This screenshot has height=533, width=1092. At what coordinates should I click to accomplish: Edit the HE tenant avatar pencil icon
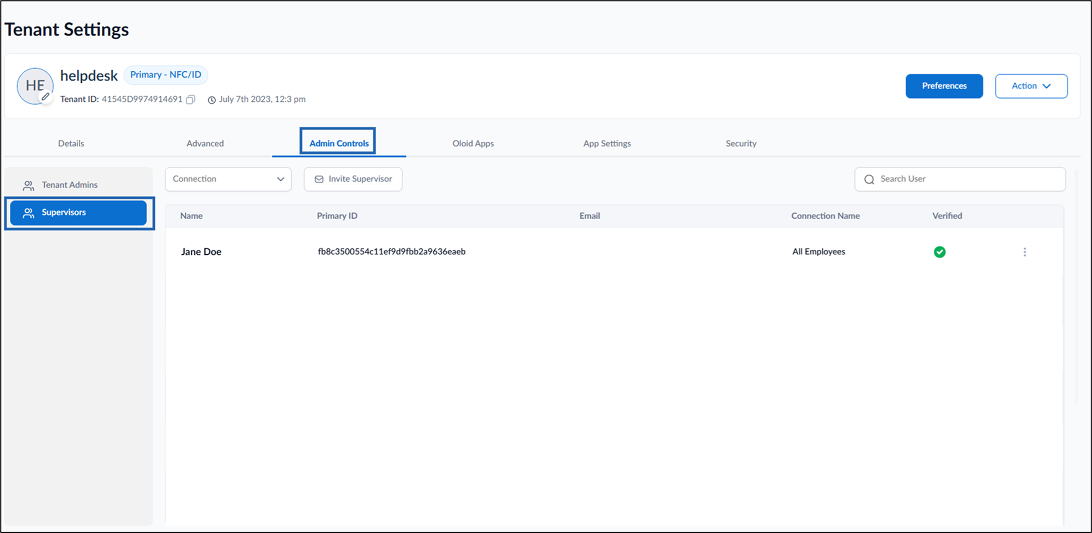pos(46,97)
